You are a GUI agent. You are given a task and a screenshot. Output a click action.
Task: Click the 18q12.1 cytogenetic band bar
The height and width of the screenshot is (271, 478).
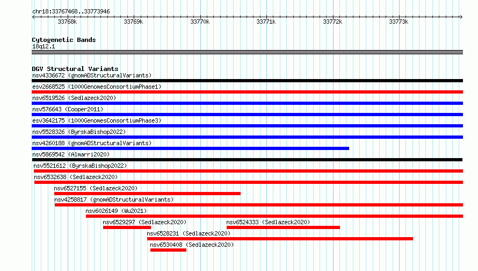coord(247,52)
